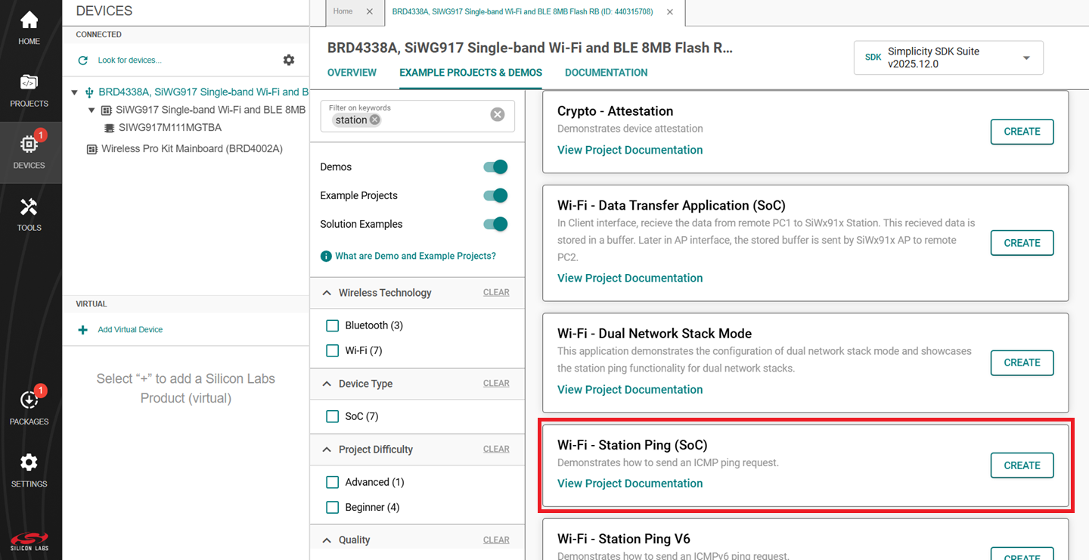Click the plus icon for Add Virtual Device

tap(83, 330)
